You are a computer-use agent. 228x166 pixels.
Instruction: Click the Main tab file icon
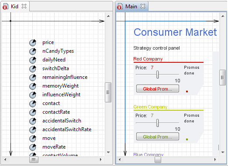click(120, 7)
